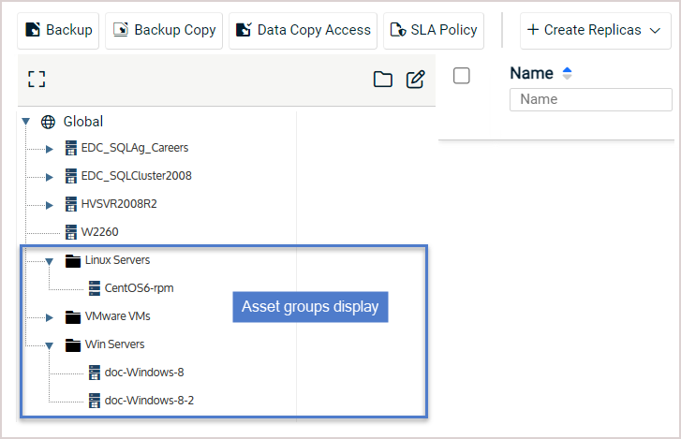
Task: Click the Name column sort arrows
Action: coord(567,73)
